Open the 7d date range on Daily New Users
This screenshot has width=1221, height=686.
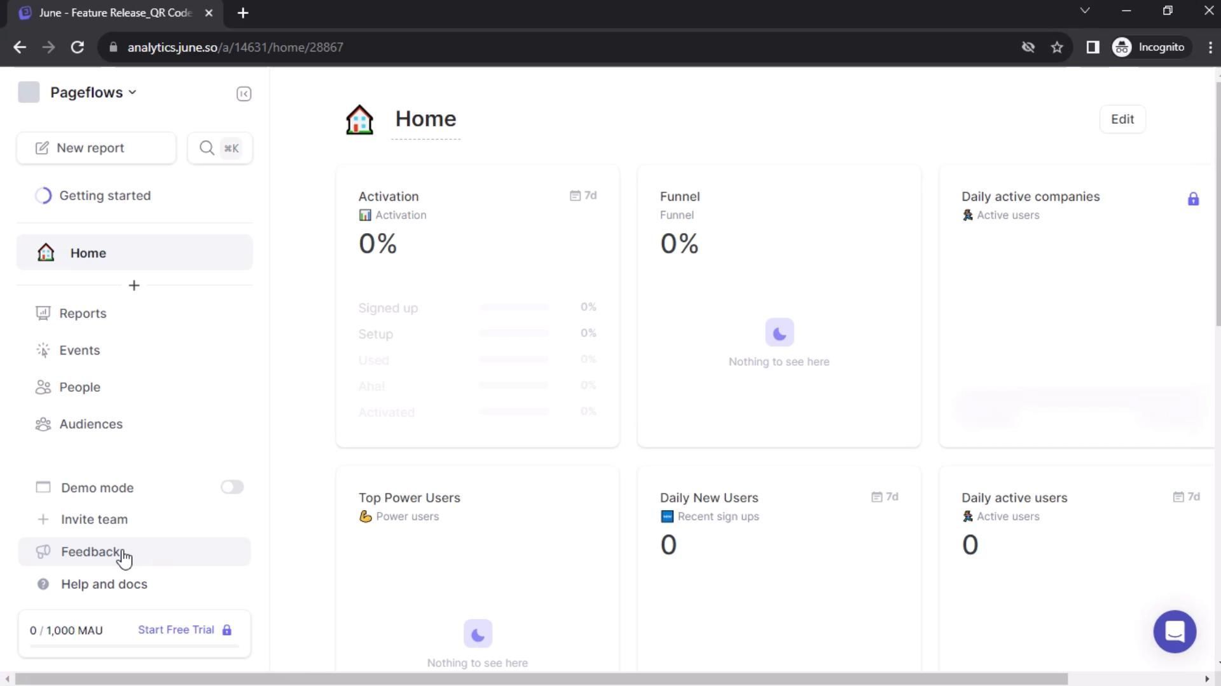coord(885,497)
